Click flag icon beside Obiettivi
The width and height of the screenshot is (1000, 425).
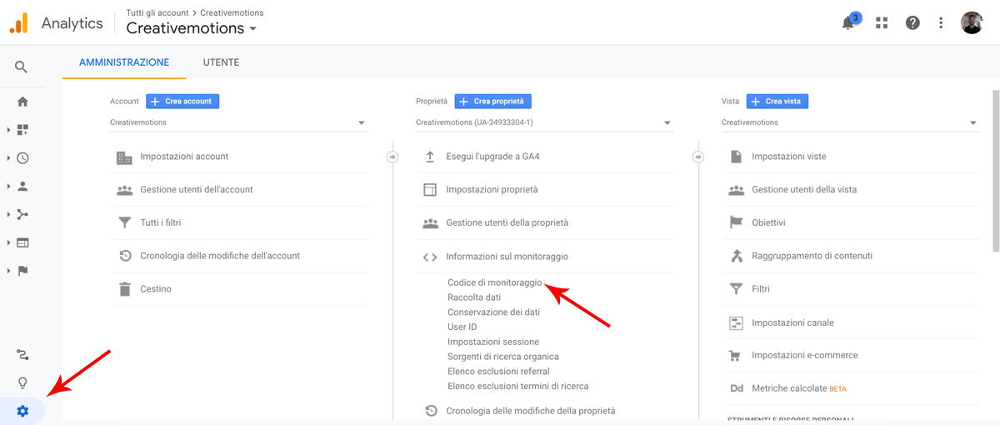(x=736, y=222)
